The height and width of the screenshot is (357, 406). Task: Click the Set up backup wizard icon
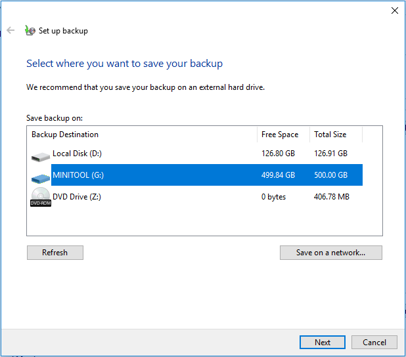pyautogui.click(x=30, y=31)
